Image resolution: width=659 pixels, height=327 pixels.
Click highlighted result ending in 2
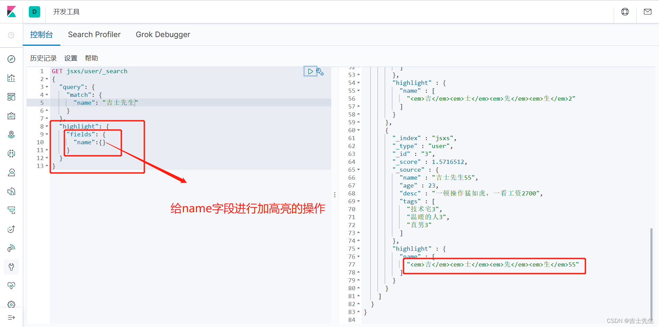tap(491, 99)
